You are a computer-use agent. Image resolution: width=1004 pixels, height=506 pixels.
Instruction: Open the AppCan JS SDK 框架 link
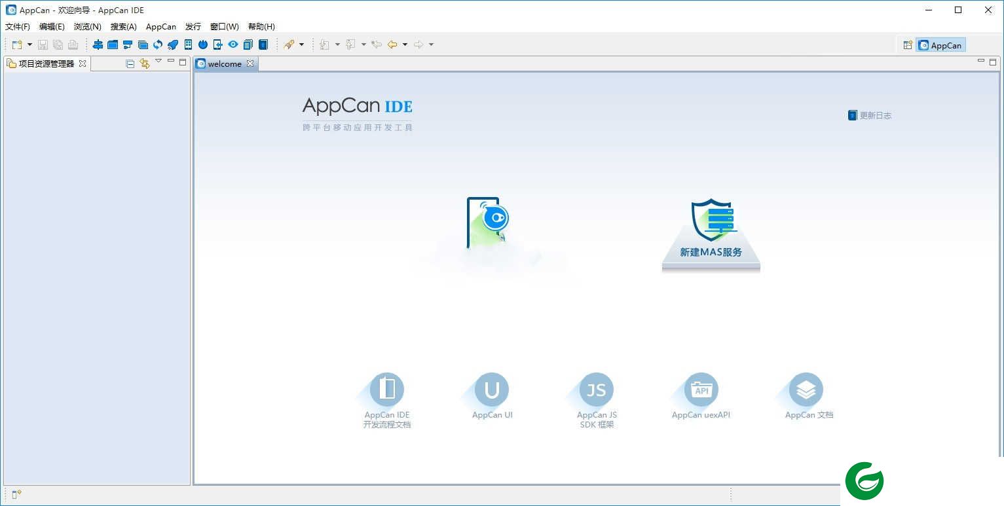point(597,401)
